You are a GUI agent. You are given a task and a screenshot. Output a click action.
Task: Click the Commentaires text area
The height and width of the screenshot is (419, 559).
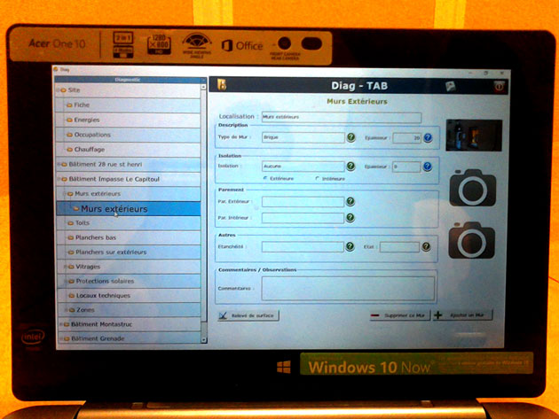point(348,288)
